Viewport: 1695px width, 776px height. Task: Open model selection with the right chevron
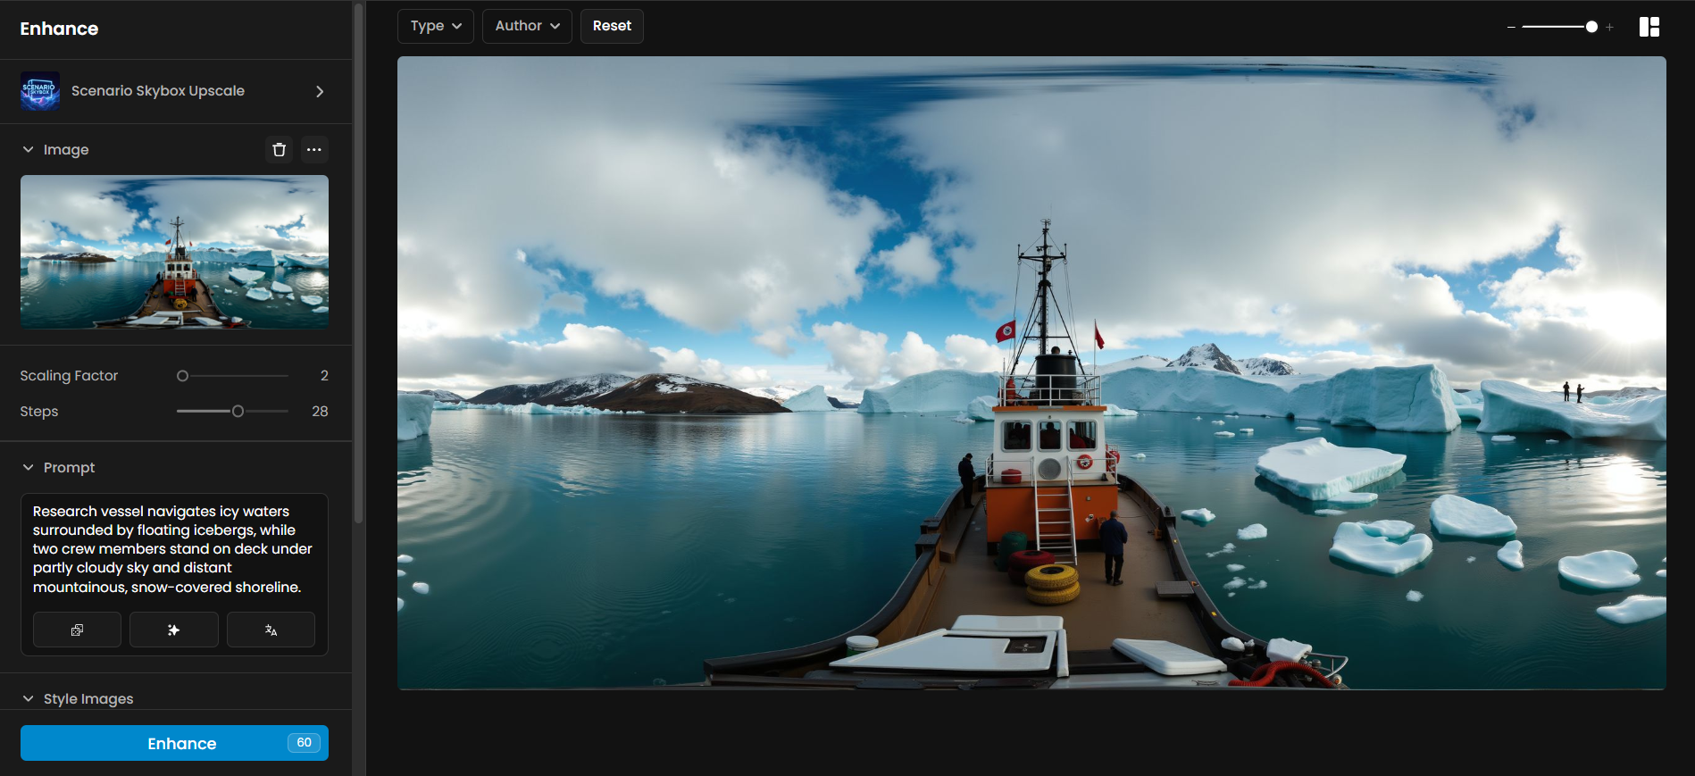click(320, 91)
